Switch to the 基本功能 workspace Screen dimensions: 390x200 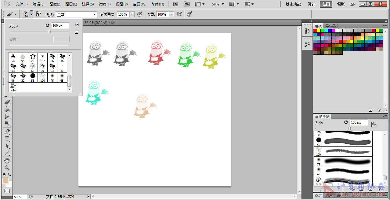pyautogui.click(x=293, y=4)
